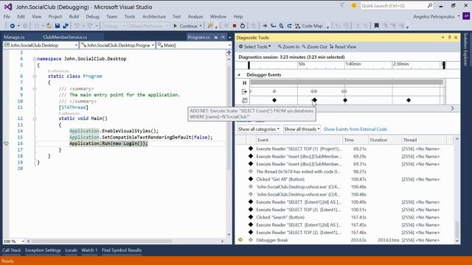Click the Stop Debugging red square
Image resolution: width=472 pixels, height=265 pixels.
[235, 26]
